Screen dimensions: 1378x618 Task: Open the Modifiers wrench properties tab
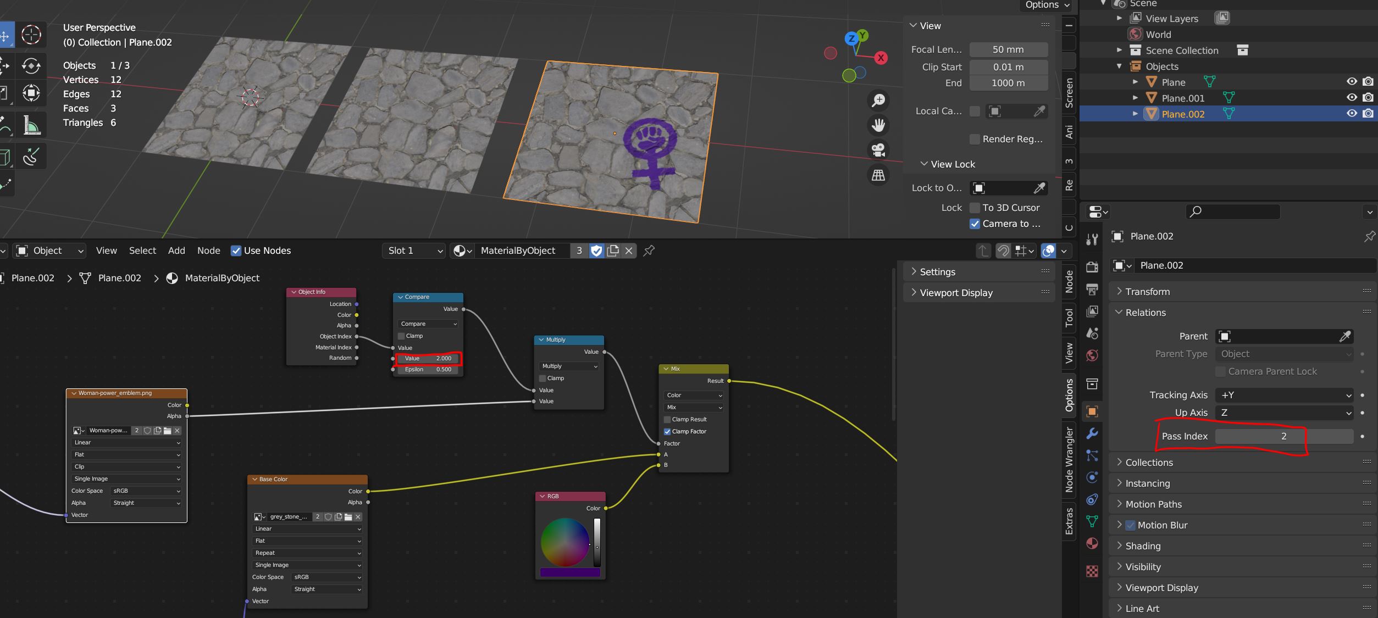coord(1092,433)
